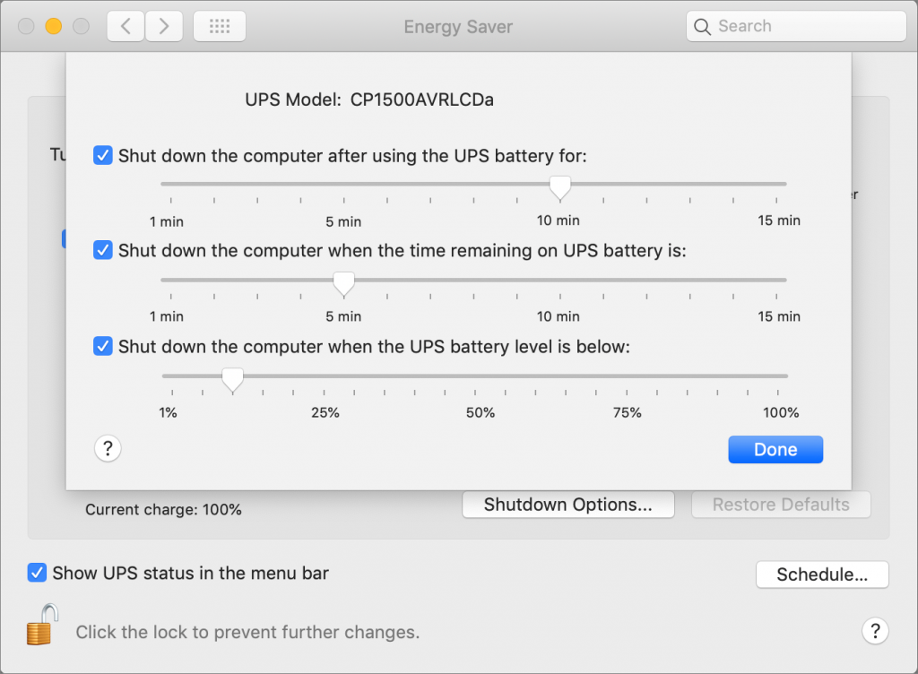The height and width of the screenshot is (674, 918).
Task: Toggle shutdown when battery level is below
Action: pos(103,346)
